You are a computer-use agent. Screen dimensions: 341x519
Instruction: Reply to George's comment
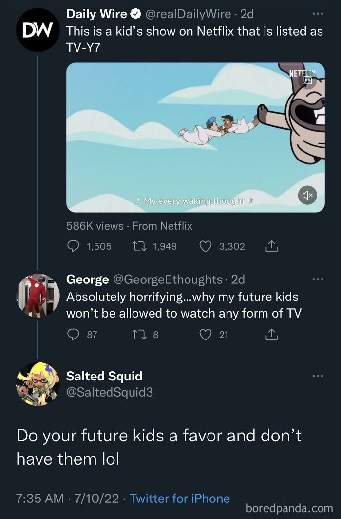[x=73, y=335]
